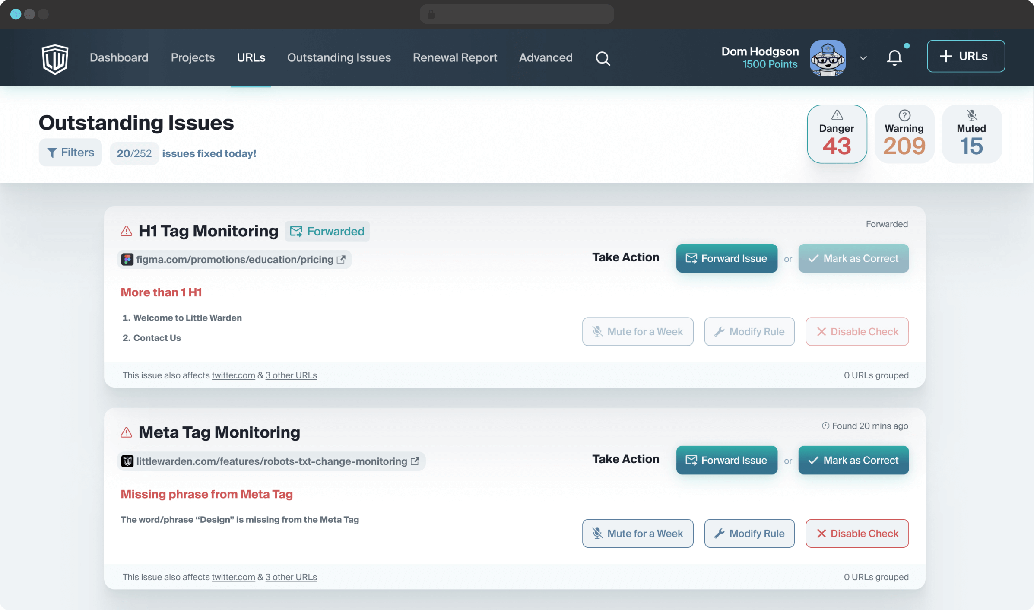
Task: Open the Projects menu item
Action: click(193, 57)
